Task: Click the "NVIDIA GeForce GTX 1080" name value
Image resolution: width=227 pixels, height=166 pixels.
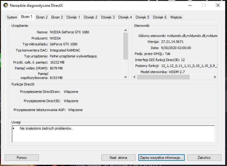Action: [69, 32]
